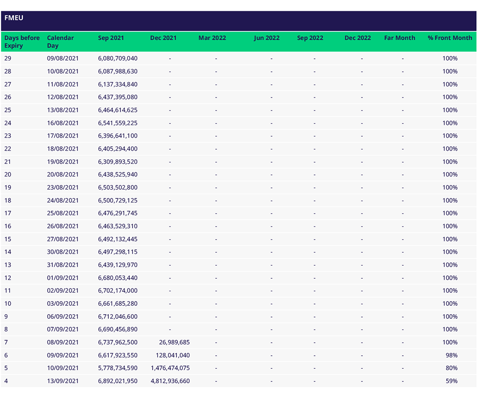Viewport: 478px width, 401px height.
Task: Click the date cell 09/08/2021
Action: click(x=63, y=58)
